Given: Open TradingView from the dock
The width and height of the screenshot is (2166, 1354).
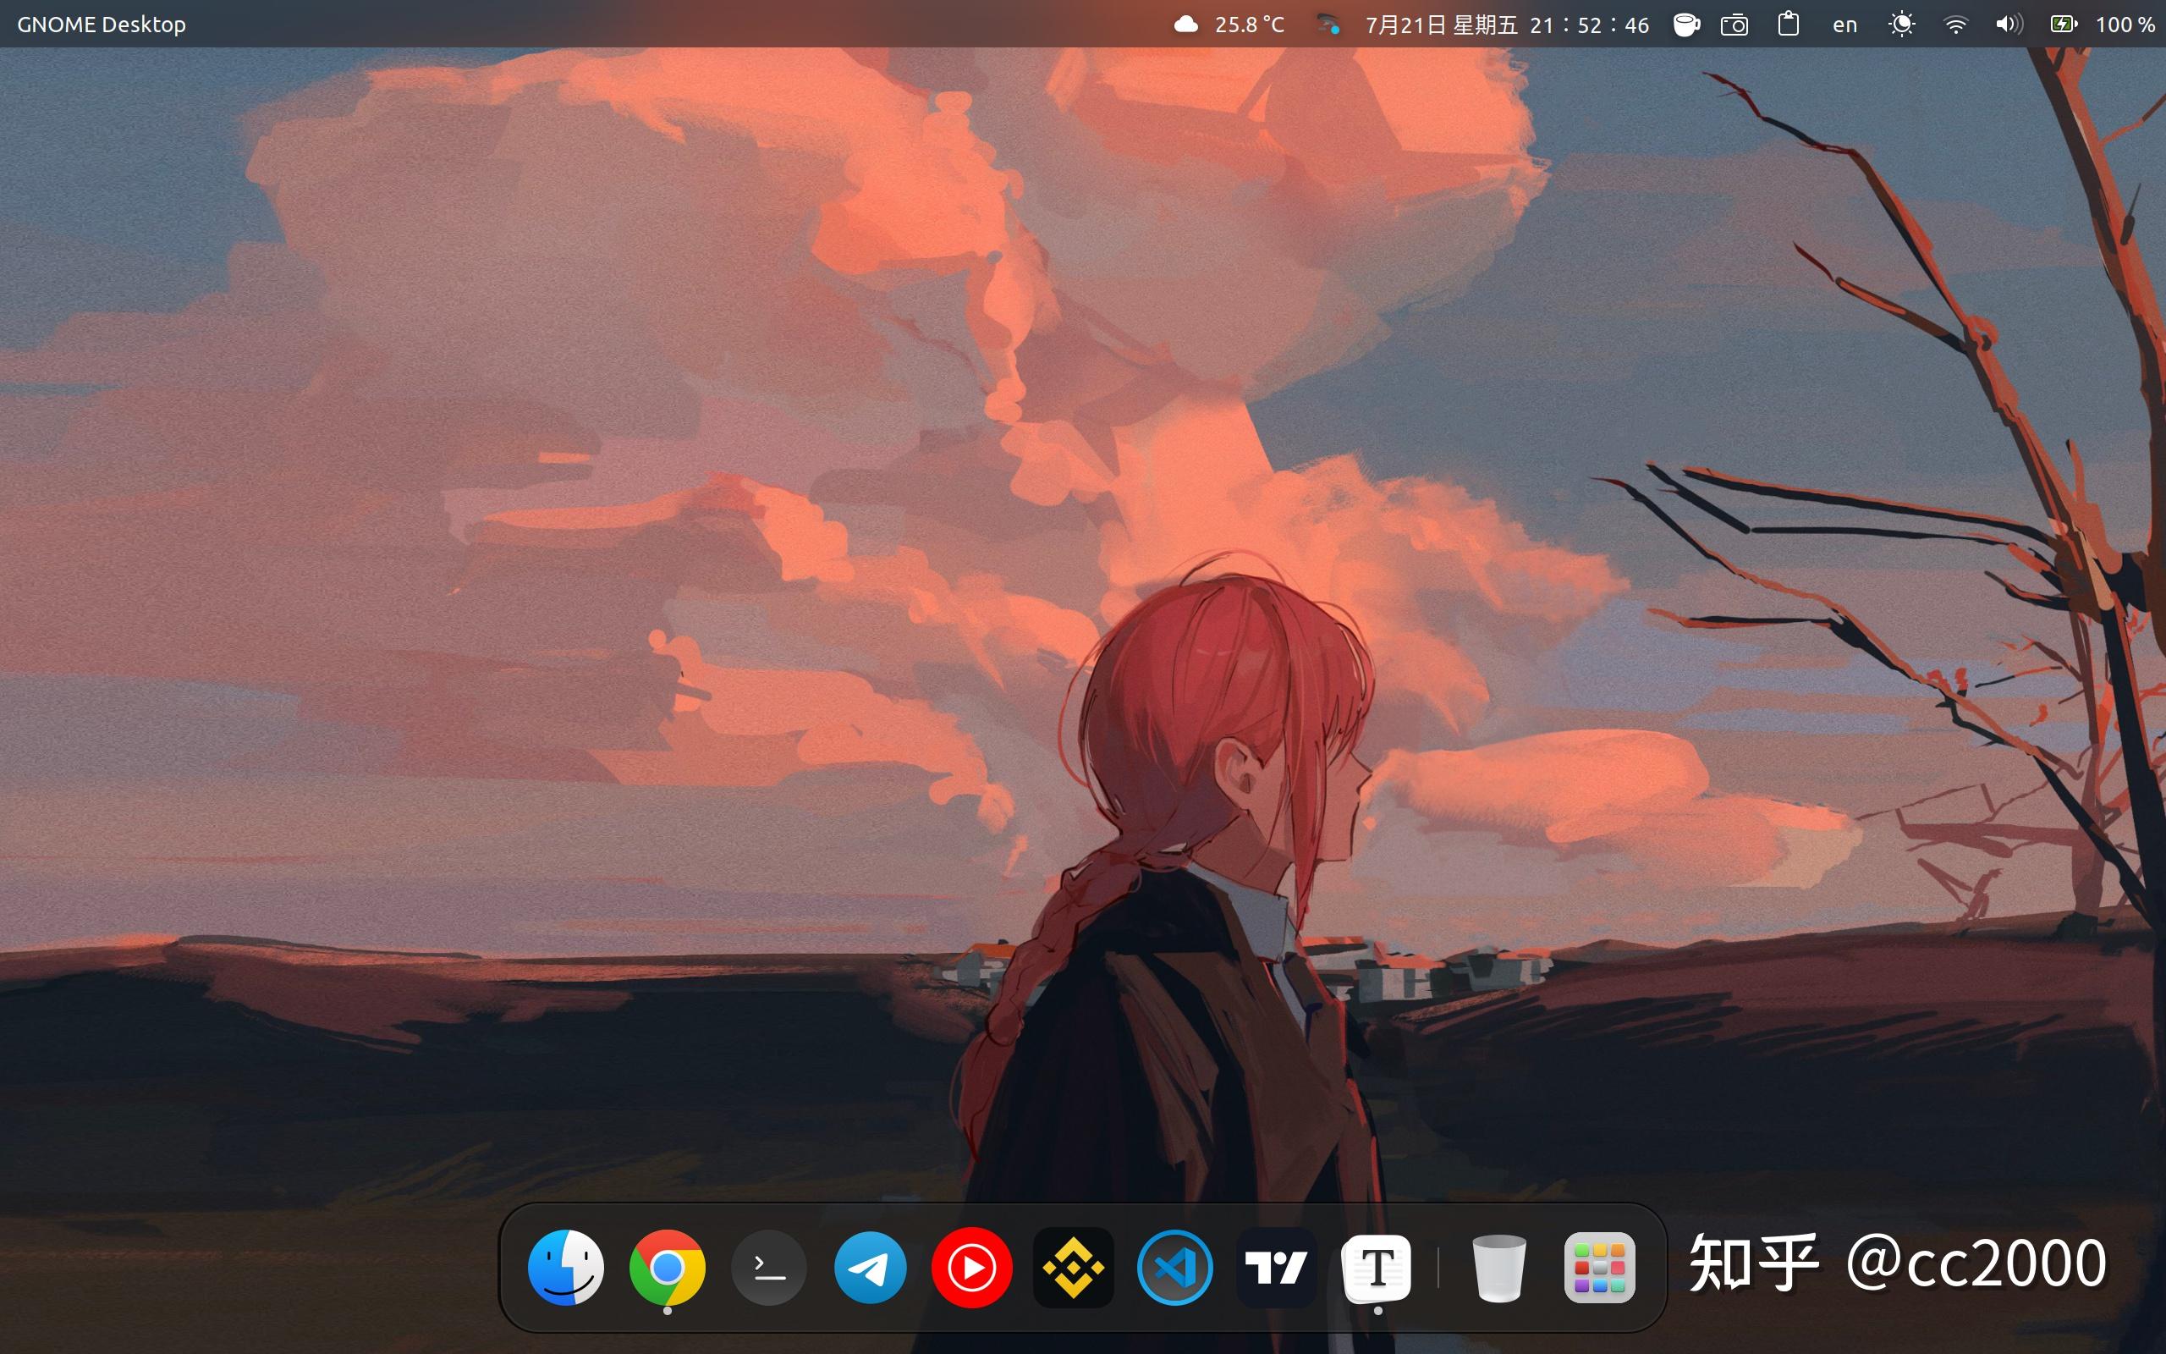Looking at the screenshot, I should (1276, 1267).
